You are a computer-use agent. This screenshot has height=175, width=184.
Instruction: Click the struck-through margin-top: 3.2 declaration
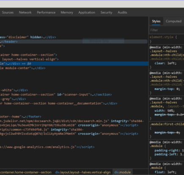click(x=169, y=115)
